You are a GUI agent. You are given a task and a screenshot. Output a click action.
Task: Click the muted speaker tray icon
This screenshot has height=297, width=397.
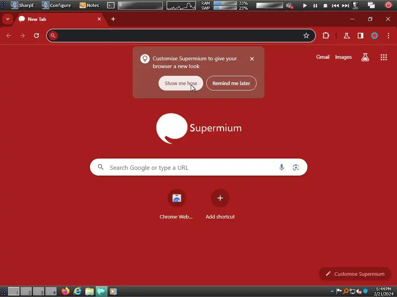(x=359, y=292)
